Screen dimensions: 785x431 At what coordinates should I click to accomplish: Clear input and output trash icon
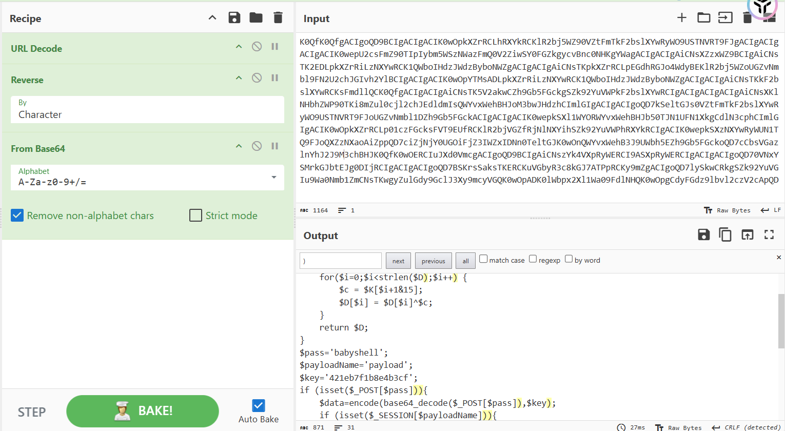tap(748, 18)
